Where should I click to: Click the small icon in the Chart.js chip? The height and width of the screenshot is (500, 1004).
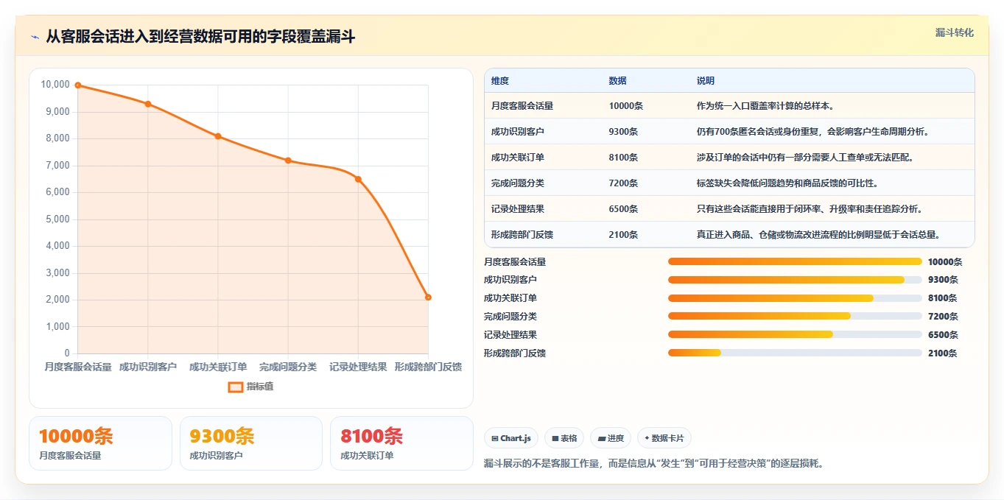(x=495, y=438)
